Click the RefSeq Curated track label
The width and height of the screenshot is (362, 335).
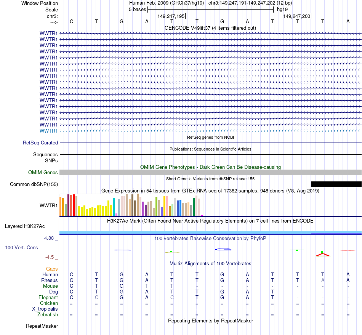click(40, 143)
